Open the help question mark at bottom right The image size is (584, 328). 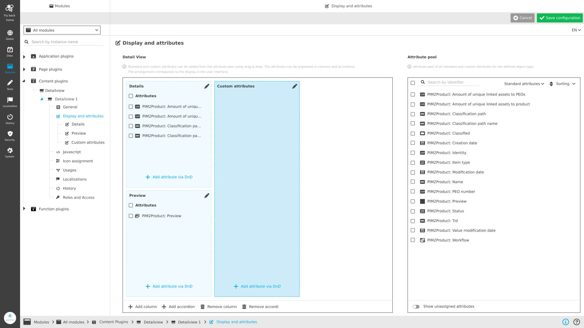pos(577,322)
